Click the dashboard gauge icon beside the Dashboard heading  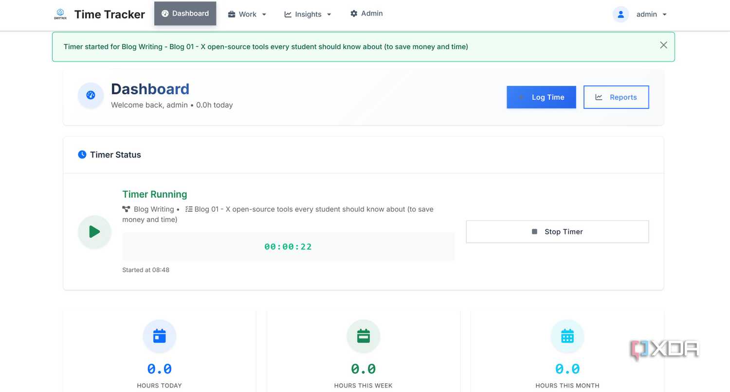[91, 95]
